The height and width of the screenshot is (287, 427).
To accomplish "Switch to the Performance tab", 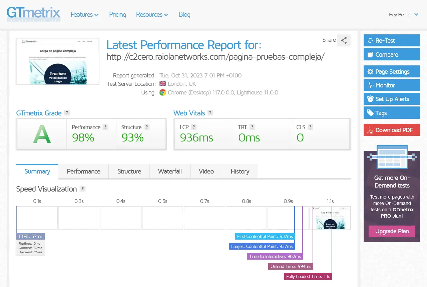I will point(84,172).
